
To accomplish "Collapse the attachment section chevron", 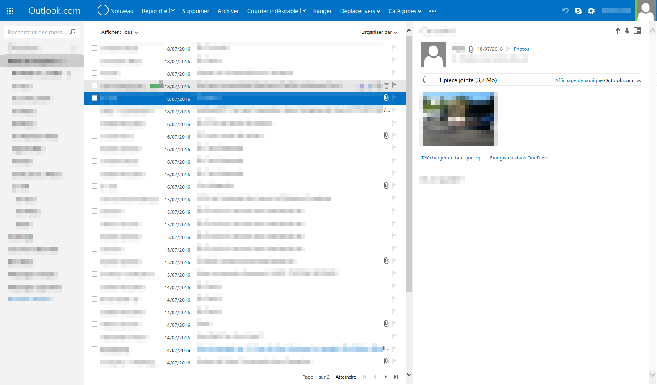I will (639, 80).
